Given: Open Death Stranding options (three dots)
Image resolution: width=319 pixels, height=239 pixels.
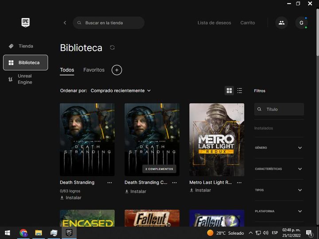Looking at the screenshot, I should pyautogui.click(x=110, y=182).
